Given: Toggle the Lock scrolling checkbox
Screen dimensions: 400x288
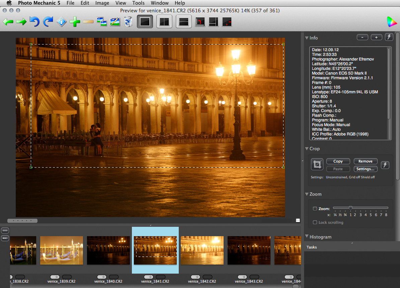Looking at the screenshot, I should 315,222.
